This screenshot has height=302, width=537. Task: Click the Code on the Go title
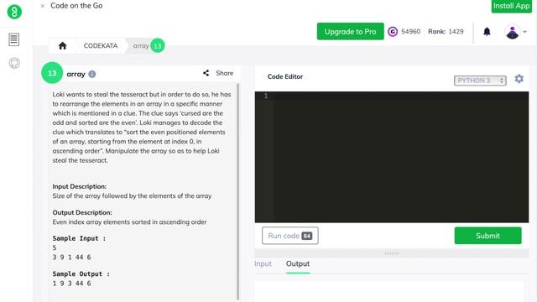coord(76,6)
